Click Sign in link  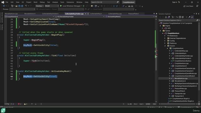[175, 2]
